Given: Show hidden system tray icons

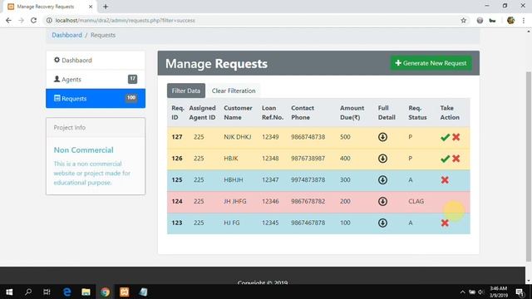Looking at the screenshot, I should click(462, 292).
